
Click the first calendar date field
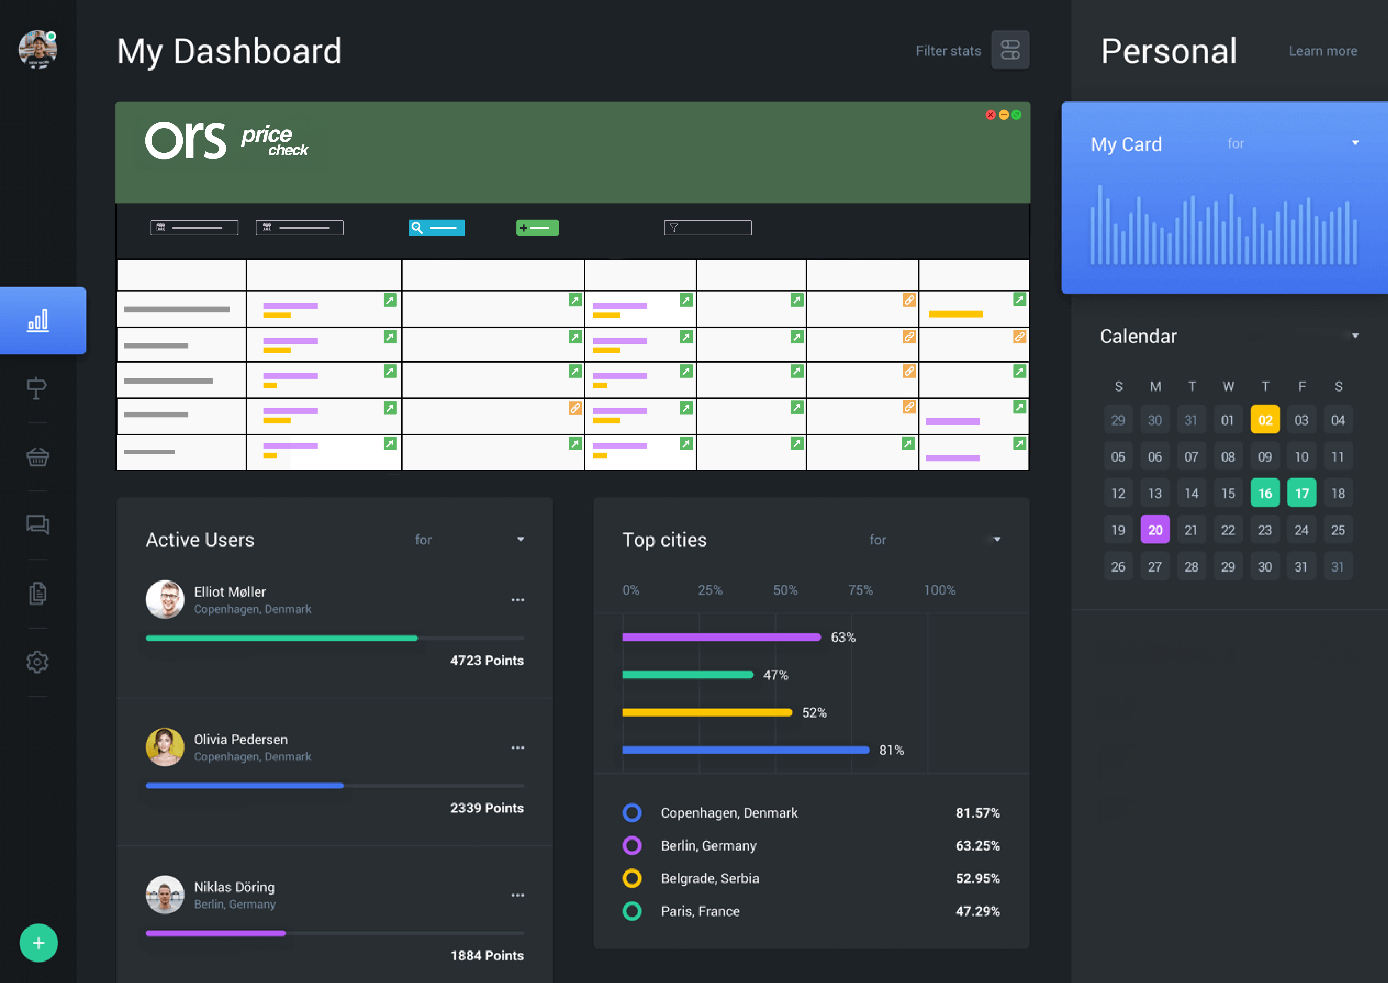tap(194, 228)
